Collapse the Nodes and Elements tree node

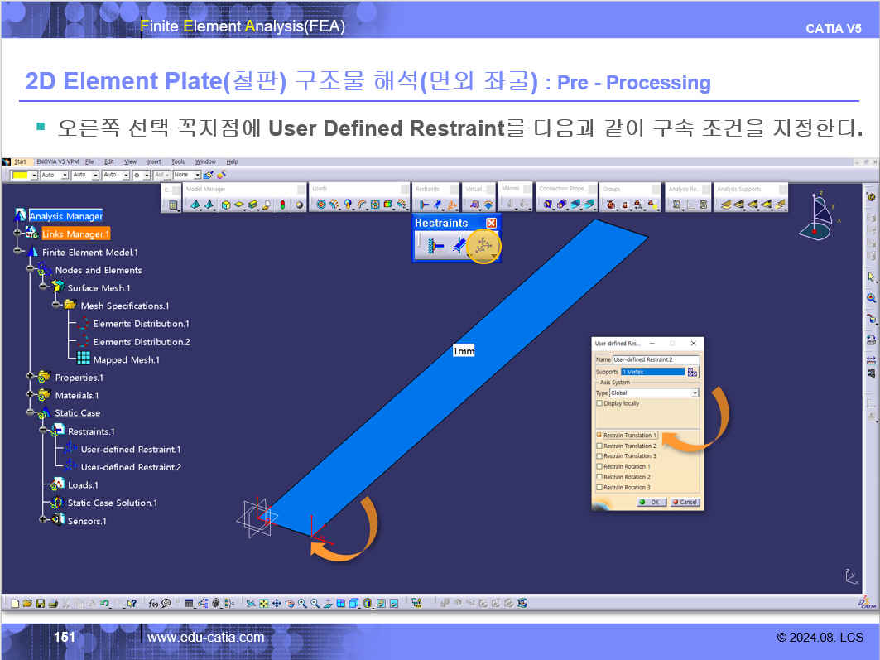tap(31, 269)
